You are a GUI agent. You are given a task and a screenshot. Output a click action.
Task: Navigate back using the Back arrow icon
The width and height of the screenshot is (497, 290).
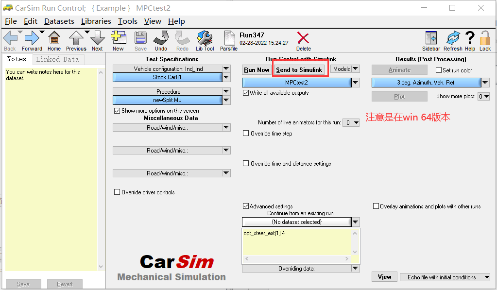(9, 39)
